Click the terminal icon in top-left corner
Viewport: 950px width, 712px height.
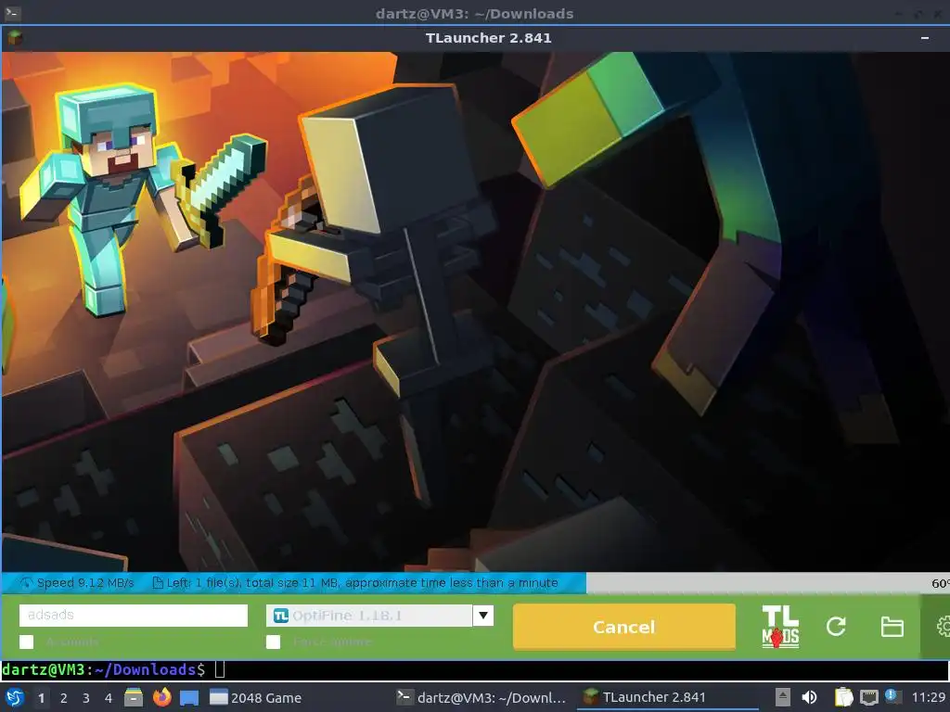click(12, 13)
